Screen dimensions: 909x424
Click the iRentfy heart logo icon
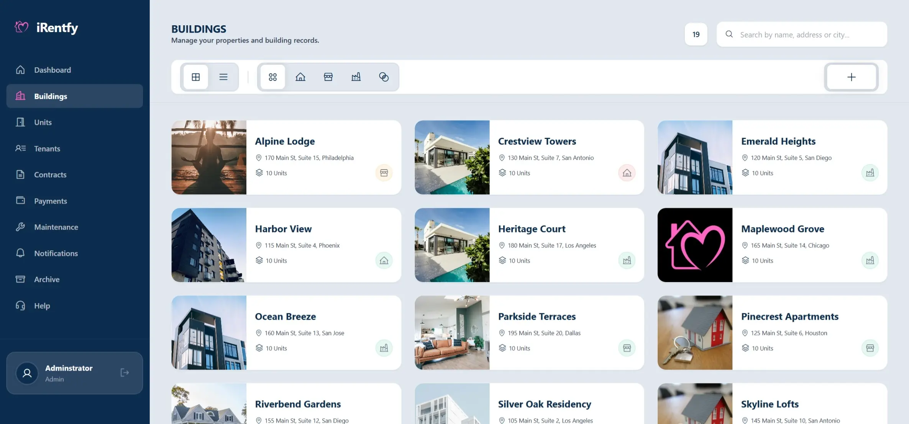21,27
